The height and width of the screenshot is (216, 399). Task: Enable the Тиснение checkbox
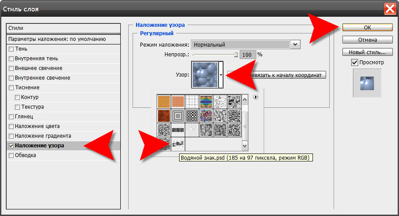click(x=11, y=88)
